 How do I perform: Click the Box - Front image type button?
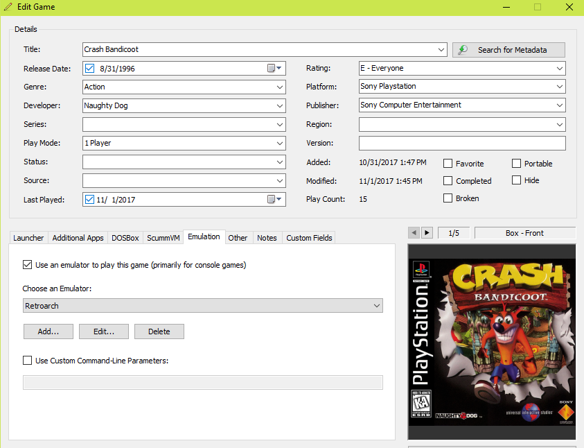tap(525, 233)
